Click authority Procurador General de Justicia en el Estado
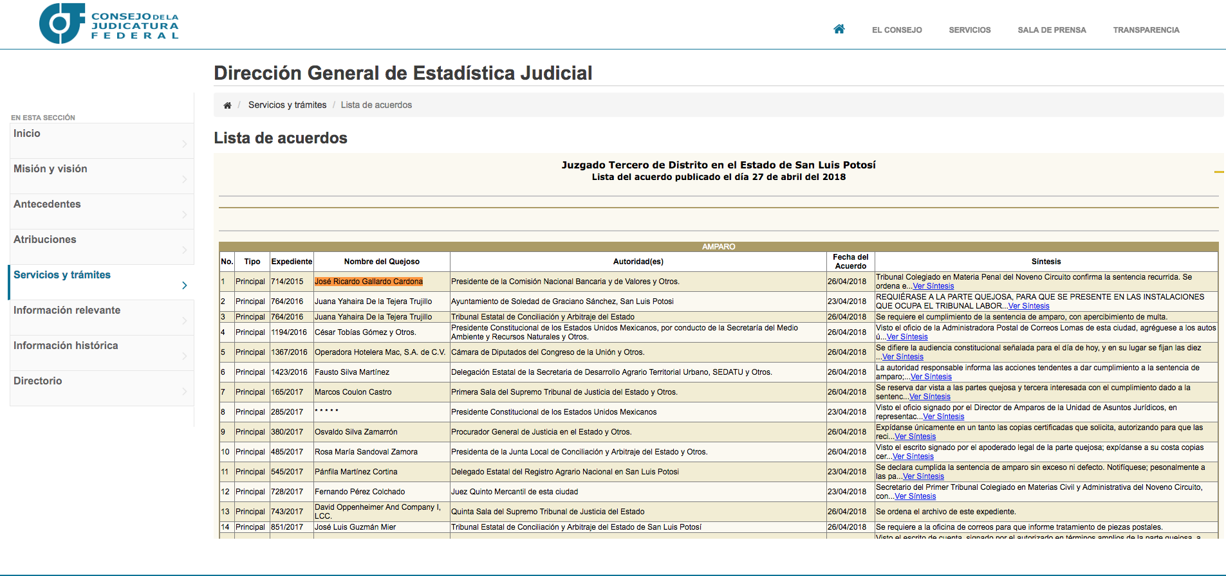Screen dimensions: 1226x576 pyautogui.click(x=541, y=432)
